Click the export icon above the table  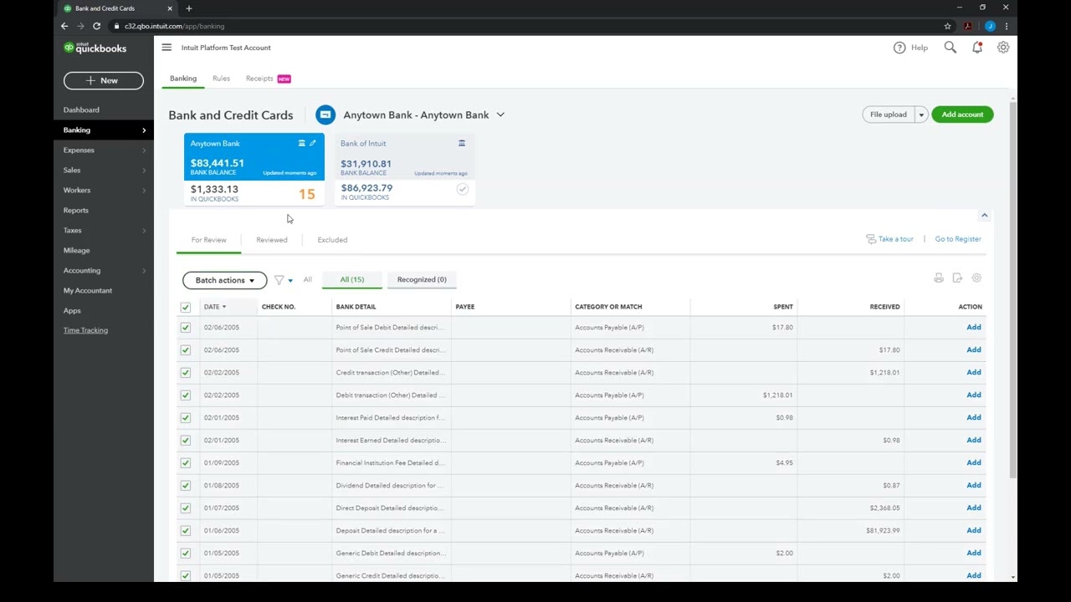[x=957, y=278]
